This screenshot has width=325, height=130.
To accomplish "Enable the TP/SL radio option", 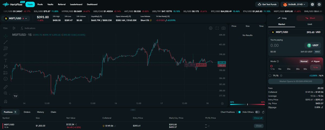I will (x=270, y=76).
